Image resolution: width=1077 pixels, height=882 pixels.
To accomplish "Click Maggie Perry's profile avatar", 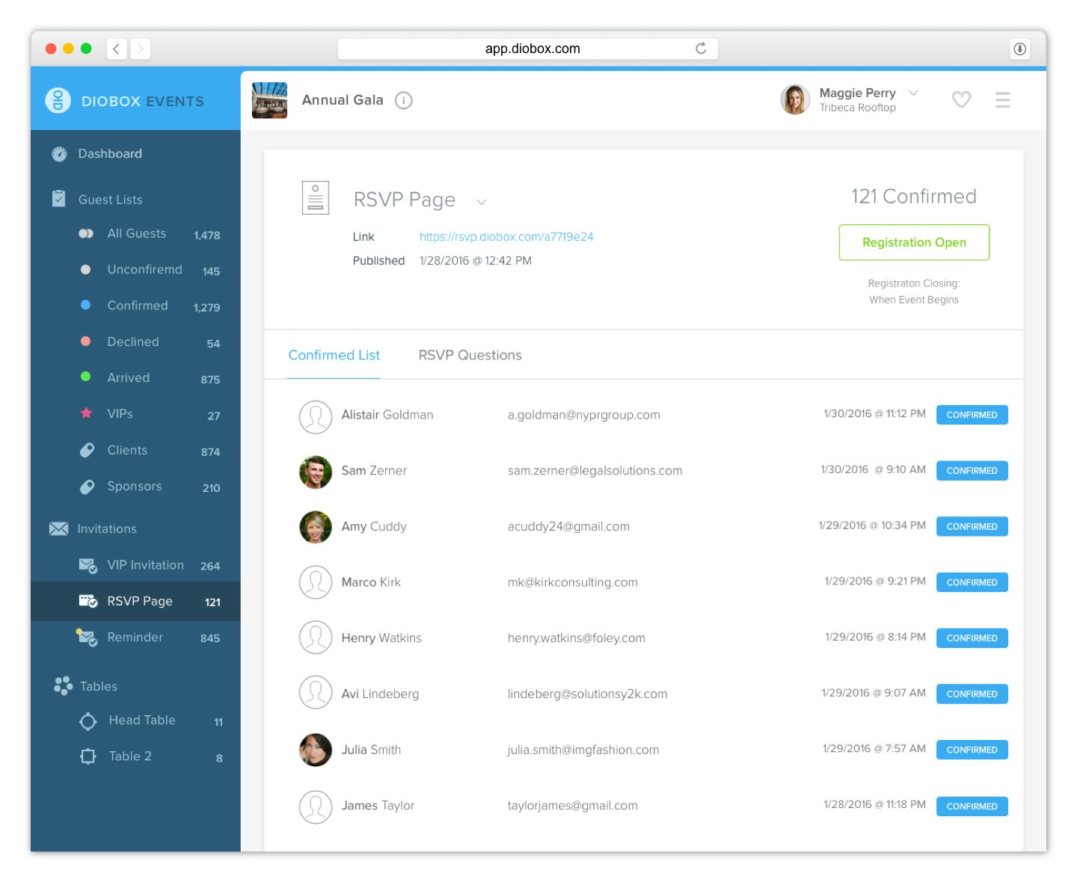I will coord(795,99).
